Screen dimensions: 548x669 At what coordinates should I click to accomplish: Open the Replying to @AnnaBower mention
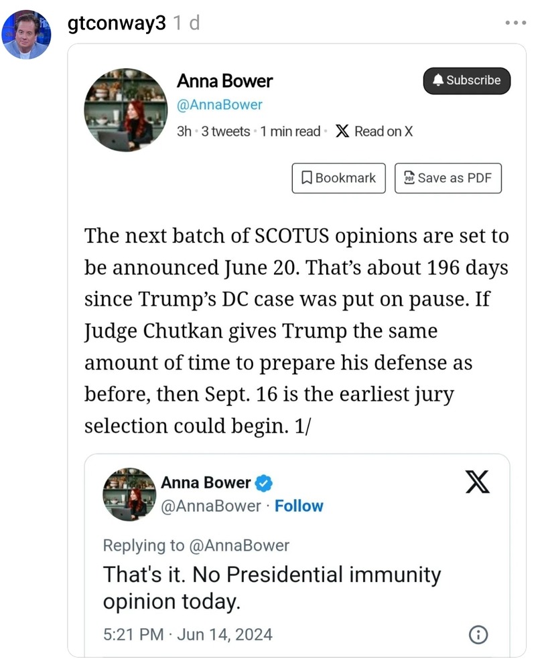pyautogui.click(x=239, y=546)
